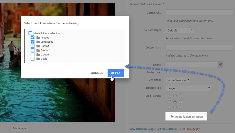Apply the folder selection

[x=116, y=73]
